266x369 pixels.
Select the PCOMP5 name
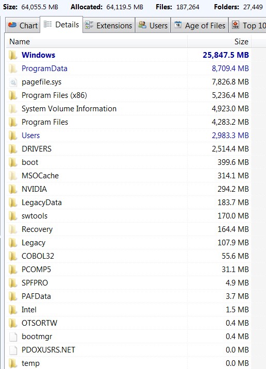(36, 270)
